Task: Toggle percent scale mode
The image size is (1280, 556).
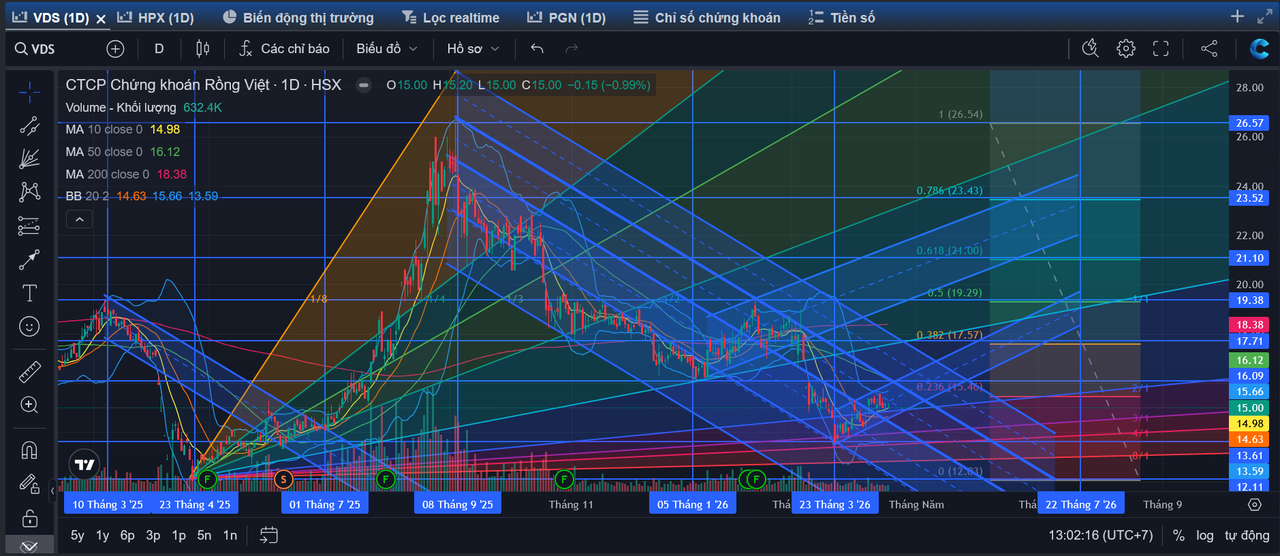Action: point(1178,536)
